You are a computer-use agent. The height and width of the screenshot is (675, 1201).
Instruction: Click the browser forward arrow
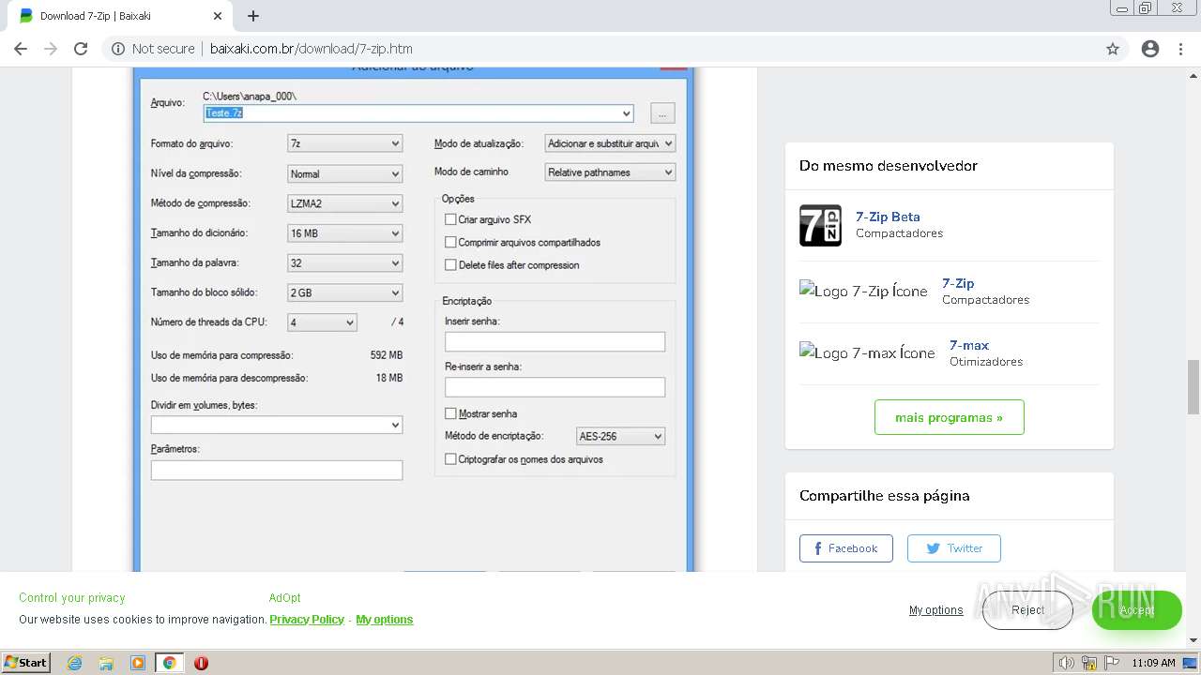click(51, 49)
